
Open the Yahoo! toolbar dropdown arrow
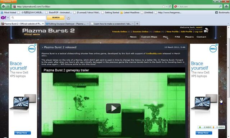tap(8, 18)
